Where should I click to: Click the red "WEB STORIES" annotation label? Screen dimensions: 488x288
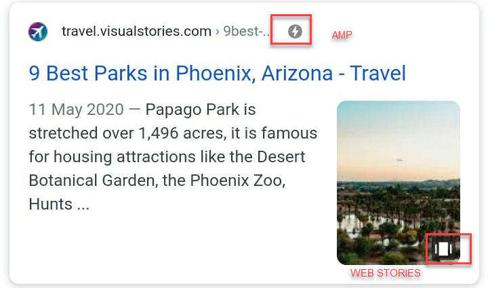(385, 273)
